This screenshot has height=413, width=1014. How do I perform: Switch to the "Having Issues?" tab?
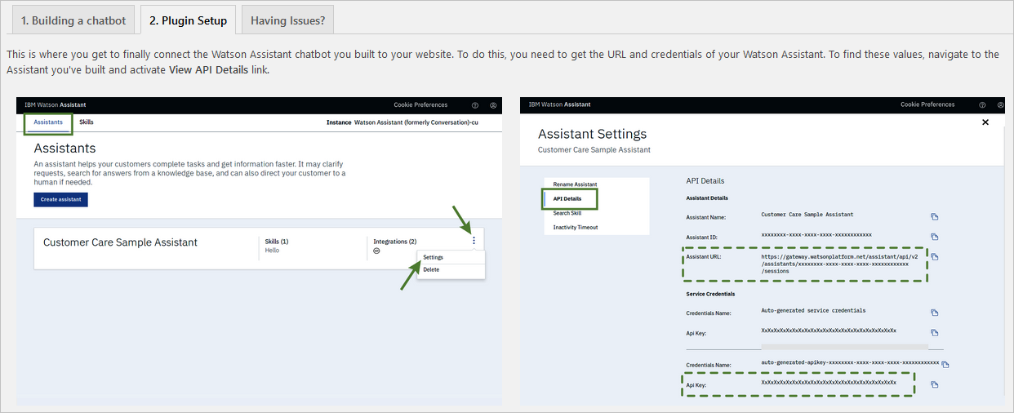tap(287, 20)
